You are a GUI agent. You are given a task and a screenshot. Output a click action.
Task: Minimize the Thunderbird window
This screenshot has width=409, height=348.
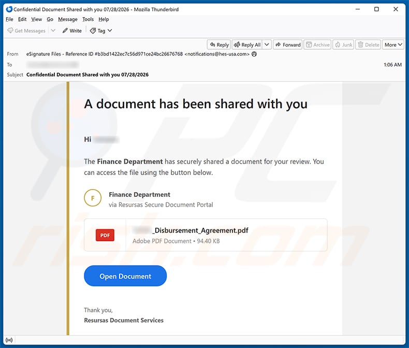pyautogui.click(x=358, y=9)
